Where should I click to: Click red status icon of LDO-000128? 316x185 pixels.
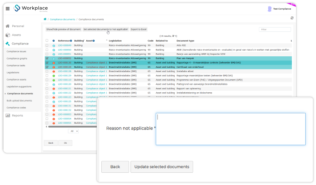click(x=54, y=71)
